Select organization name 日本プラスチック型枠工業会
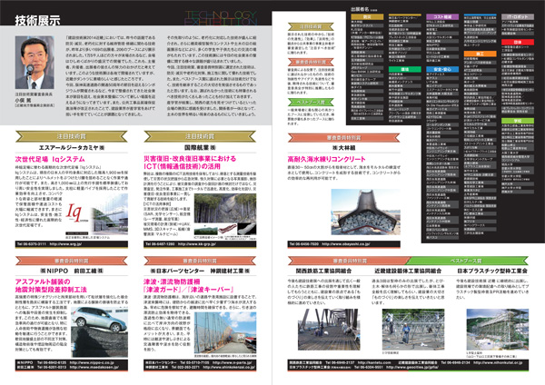 [x=492, y=271]
